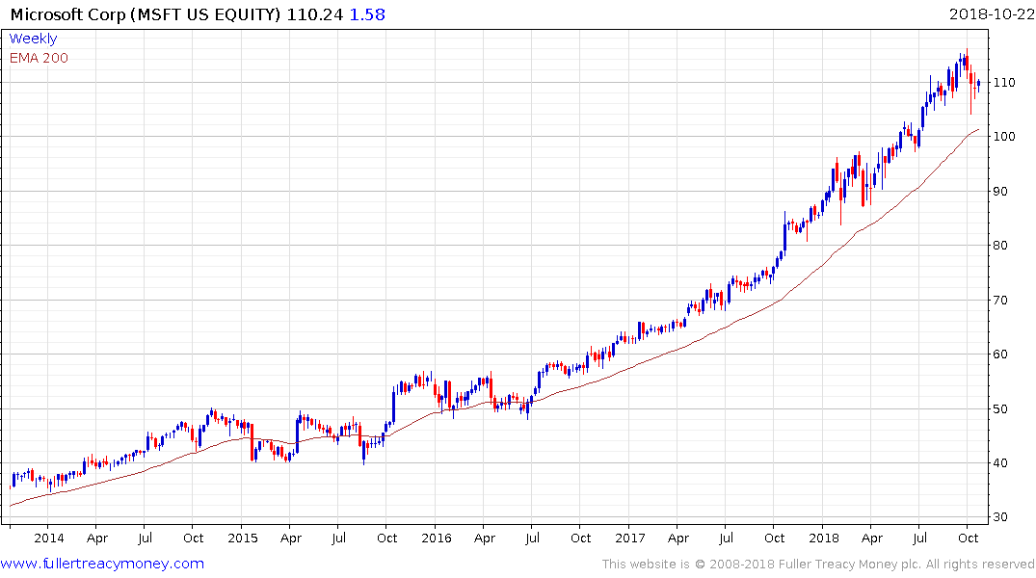Click the 2014 year axis label
The width and height of the screenshot is (1036, 578).
[x=49, y=539]
